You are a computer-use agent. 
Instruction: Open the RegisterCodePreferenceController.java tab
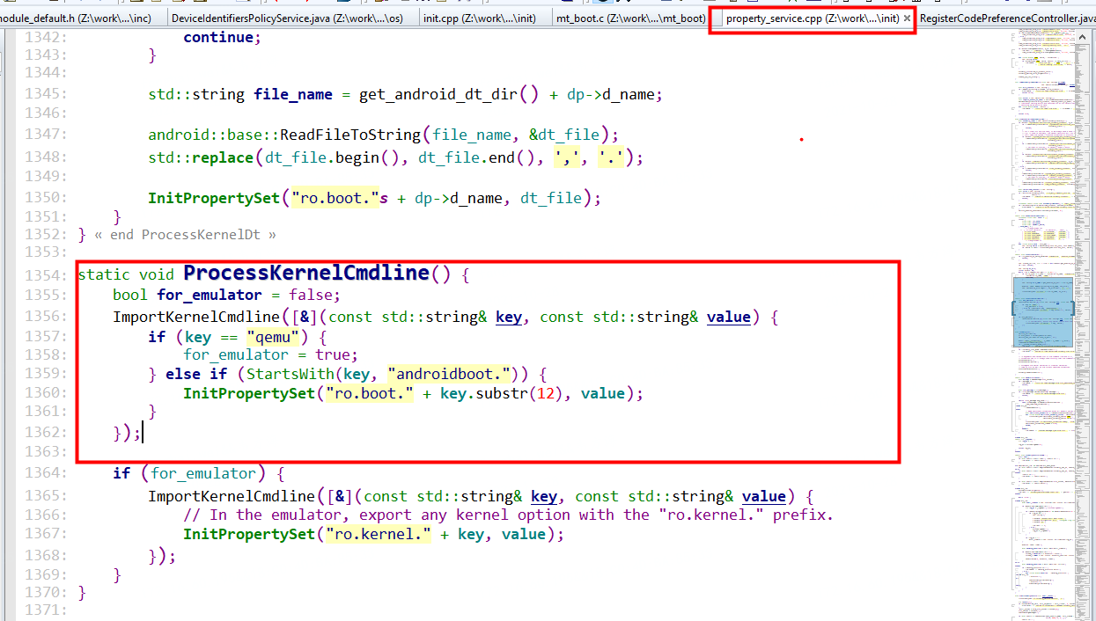[1006, 18]
